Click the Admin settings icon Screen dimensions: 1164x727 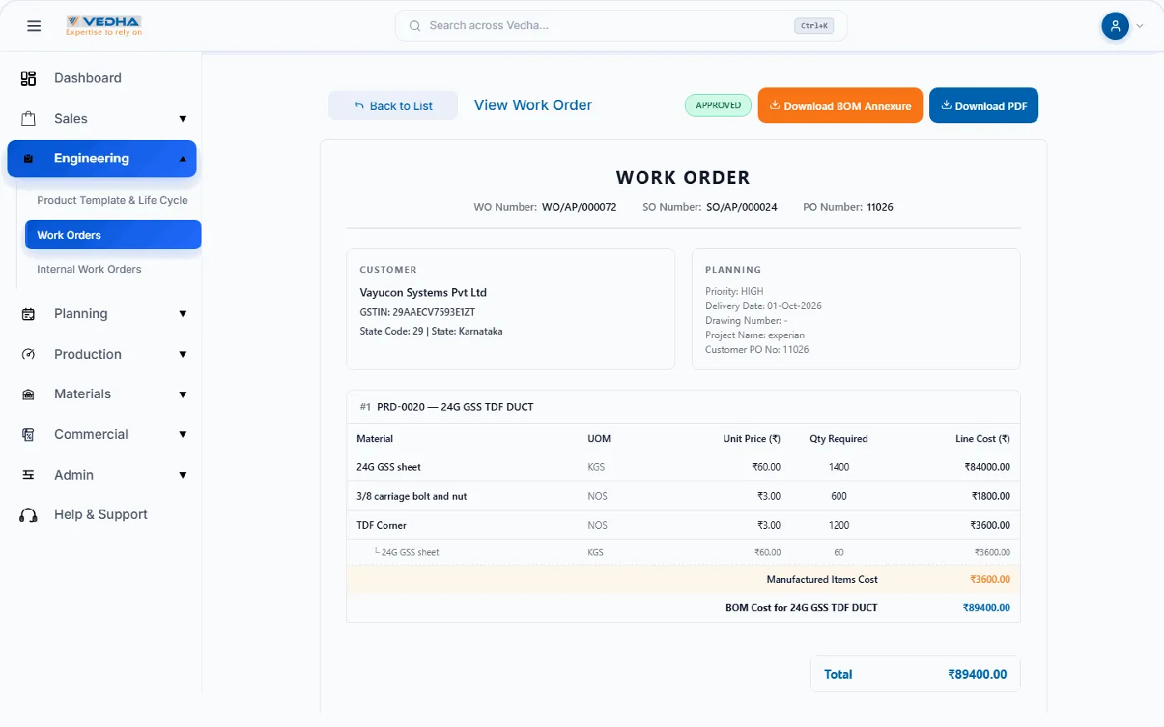pos(28,475)
